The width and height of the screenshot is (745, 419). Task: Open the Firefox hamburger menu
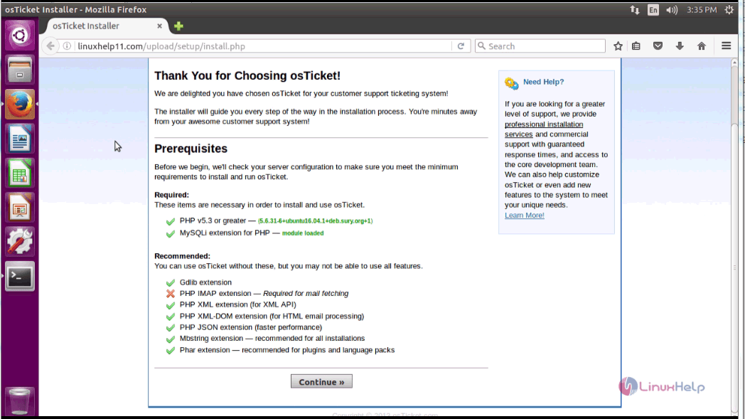click(726, 46)
